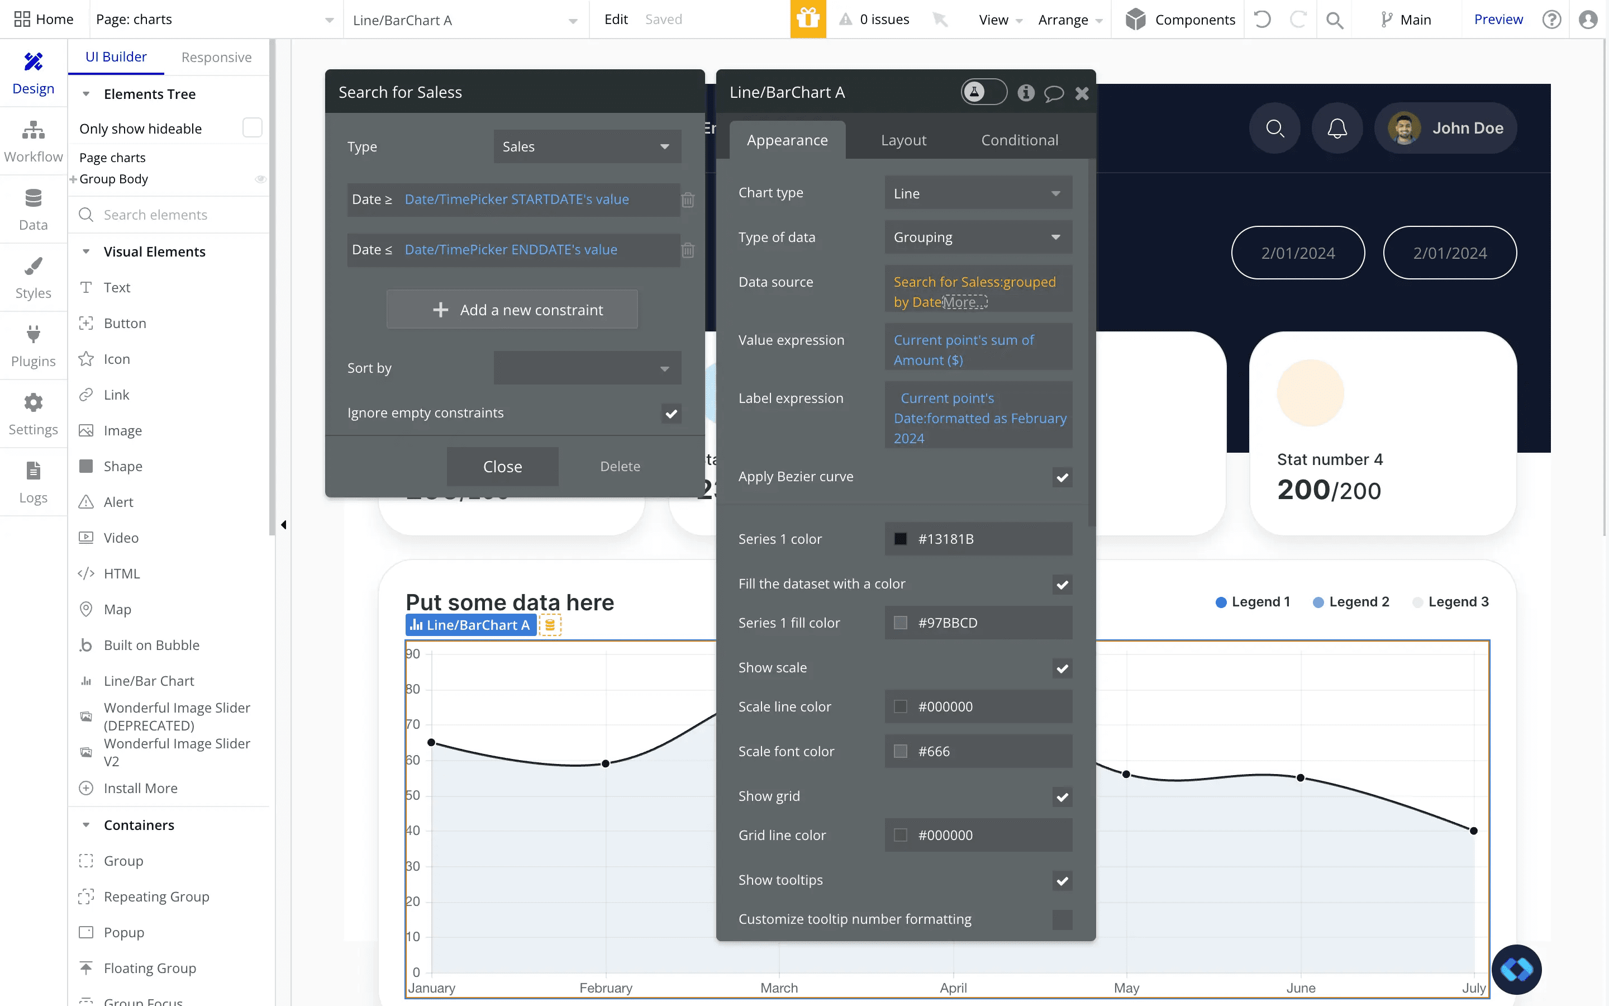Open the search magnifier in top toolbar
Image resolution: width=1609 pixels, height=1006 pixels.
(1334, 20)
